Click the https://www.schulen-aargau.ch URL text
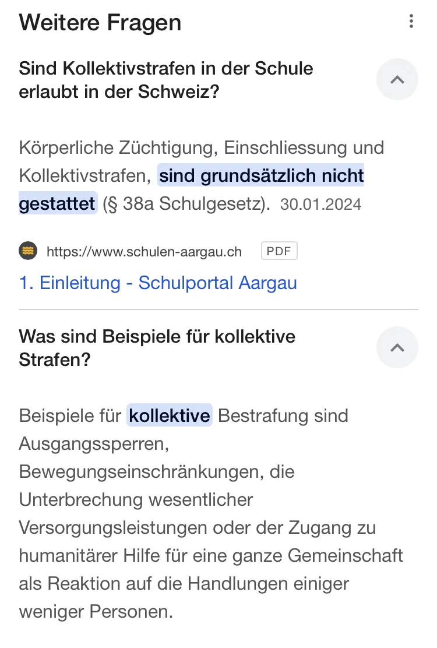Viewport: 437px width, 648px height. (x=144, y=252)
